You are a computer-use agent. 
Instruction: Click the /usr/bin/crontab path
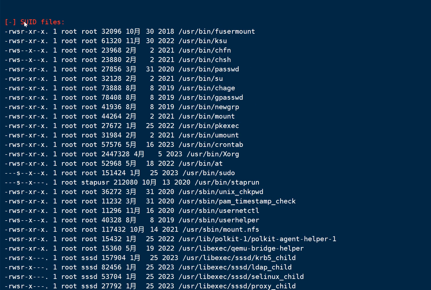click(211, 145)
